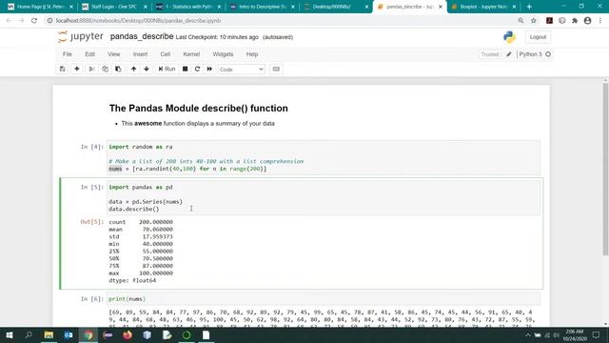This screenshot has height=343, width=609.
Task: Click the Trusted notebook indicator
Action: click(489, 54)
